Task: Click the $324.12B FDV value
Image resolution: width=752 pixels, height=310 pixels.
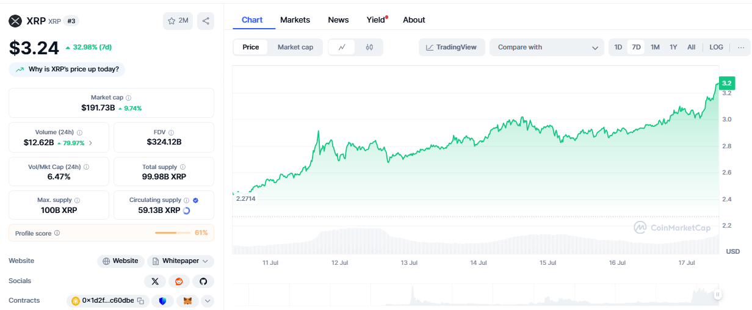Action: [164, 142]
